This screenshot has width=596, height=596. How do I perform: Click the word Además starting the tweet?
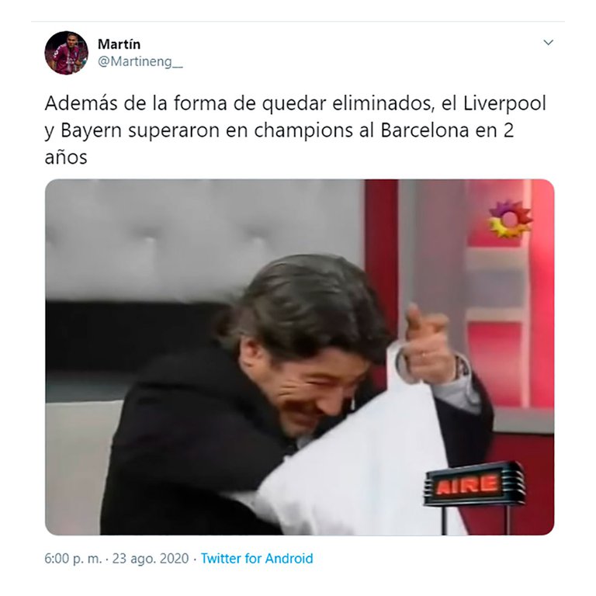(x=81, y=103)
